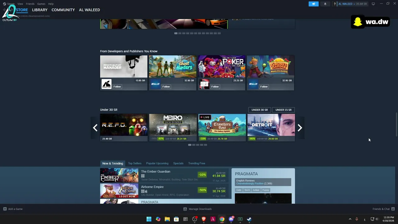Open the Help menu

click(x=51, y=4)
